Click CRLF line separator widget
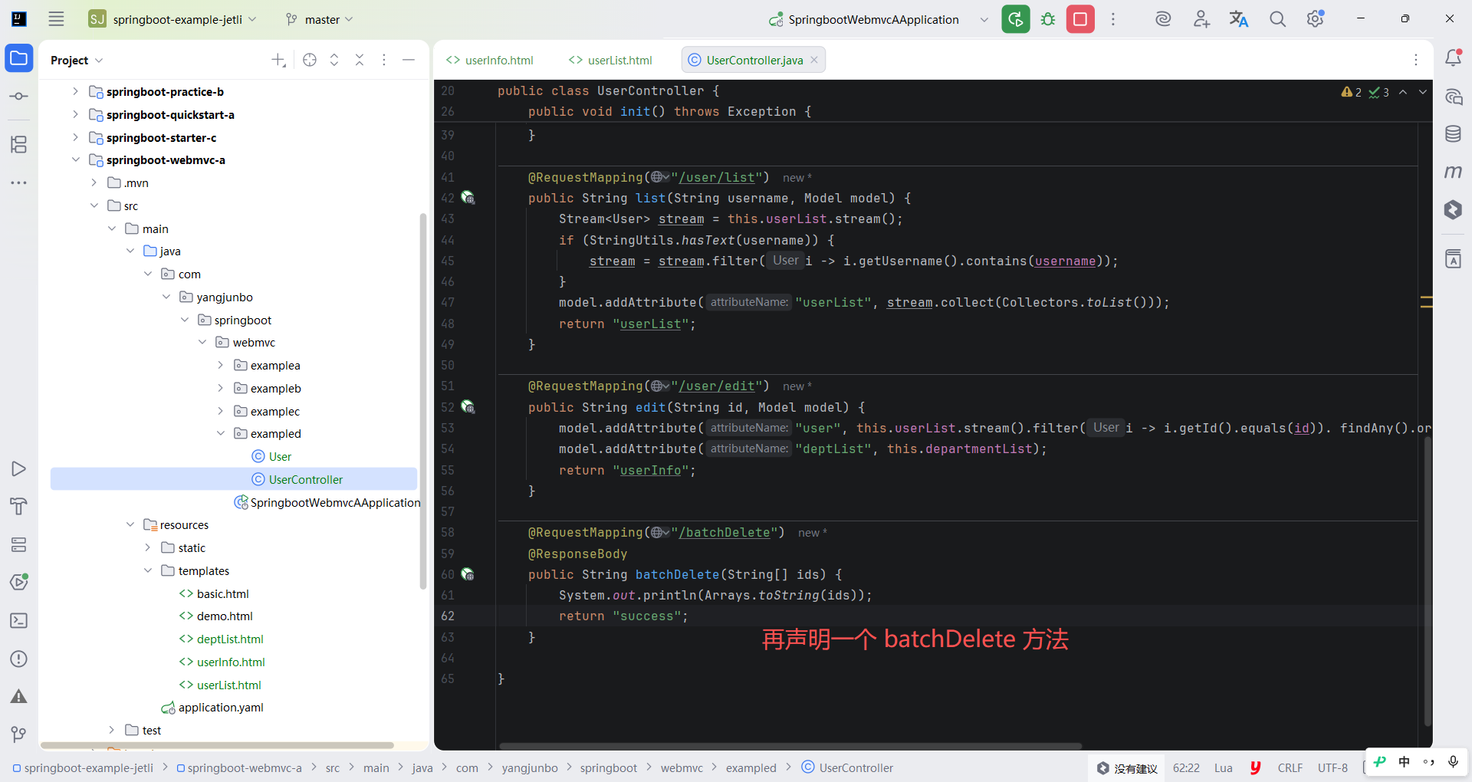The image size is (1472, 782). pos(1290,767)
